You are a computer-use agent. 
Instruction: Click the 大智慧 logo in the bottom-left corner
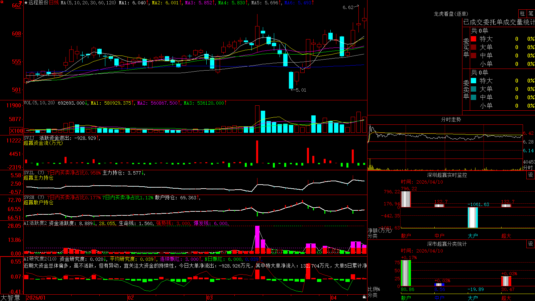(10, 297)
